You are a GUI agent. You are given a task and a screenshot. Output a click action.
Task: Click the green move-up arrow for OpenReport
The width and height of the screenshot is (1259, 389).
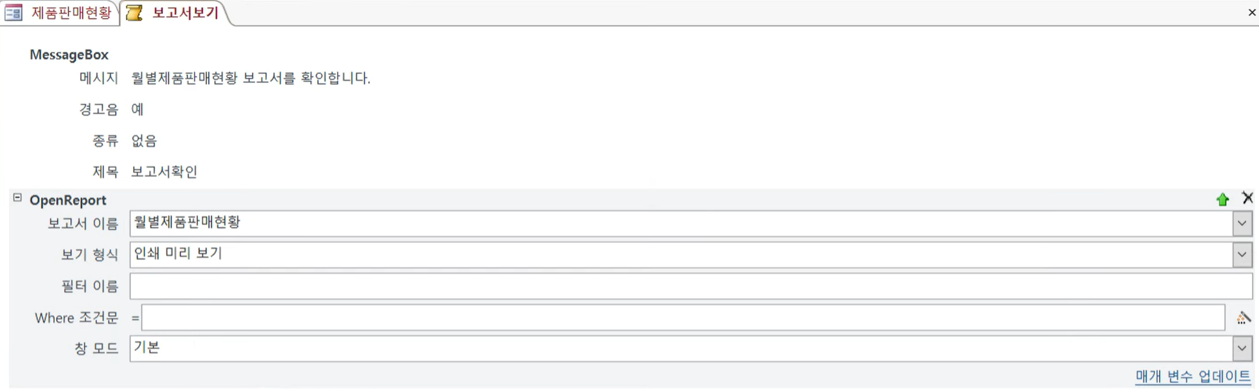tap(1222, 199)
